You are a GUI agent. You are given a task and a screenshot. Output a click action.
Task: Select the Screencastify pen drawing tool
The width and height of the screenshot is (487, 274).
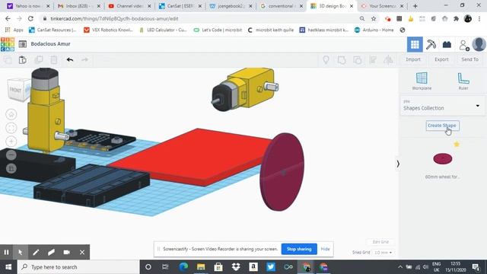click(x=36, y=252)
